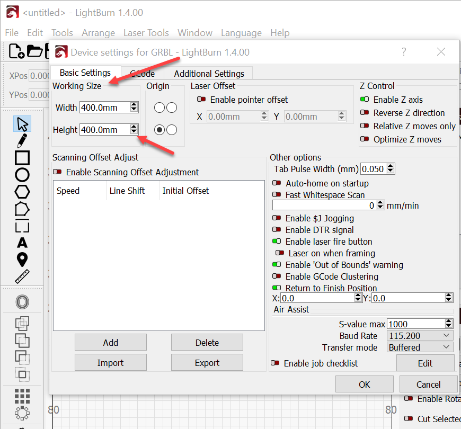Toggle Enable GCode Clustering

click(277, 276)
